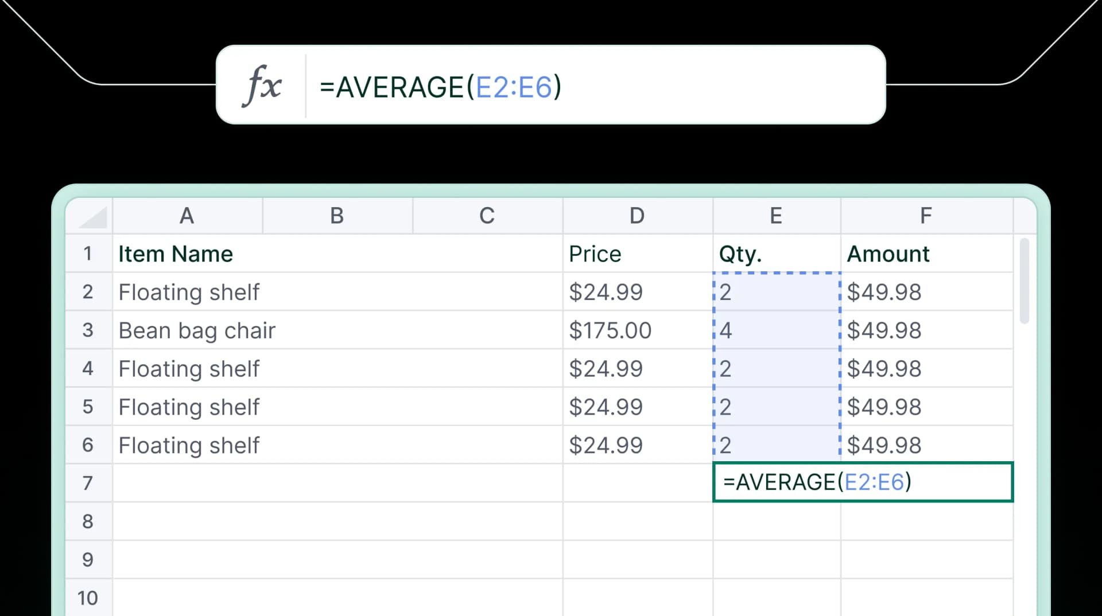Click amount $49.98 in row 6
The image size is (1102, 616).
tap(926, 445)
